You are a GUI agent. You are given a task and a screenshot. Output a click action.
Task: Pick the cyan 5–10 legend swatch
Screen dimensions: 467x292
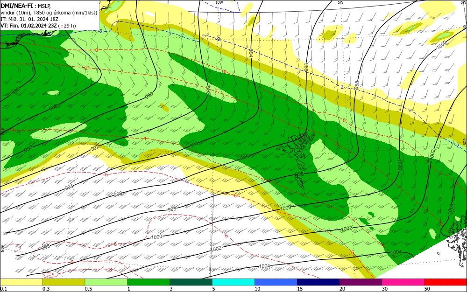tap(233, 282)
